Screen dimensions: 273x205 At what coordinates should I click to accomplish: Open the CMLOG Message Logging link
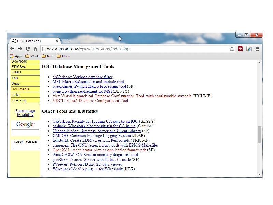[92, 136]
